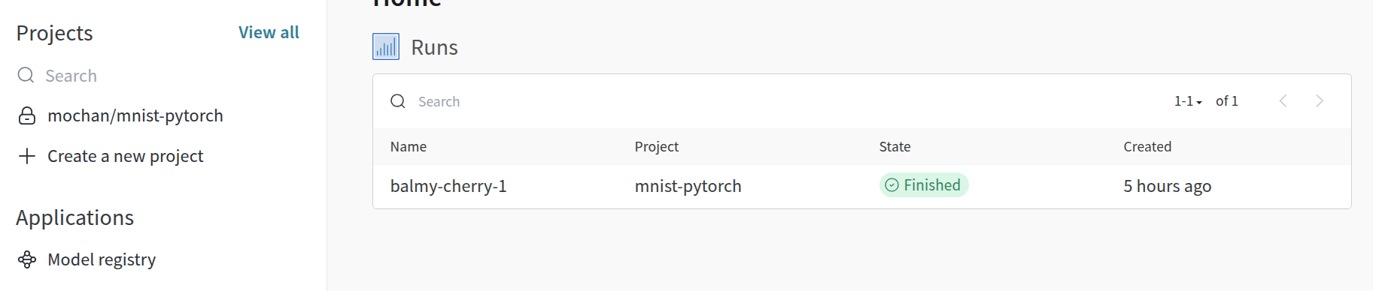Open the mochan/mnist-pytorch project
This screenshot has height=291, width=1373.
(135, 115)
